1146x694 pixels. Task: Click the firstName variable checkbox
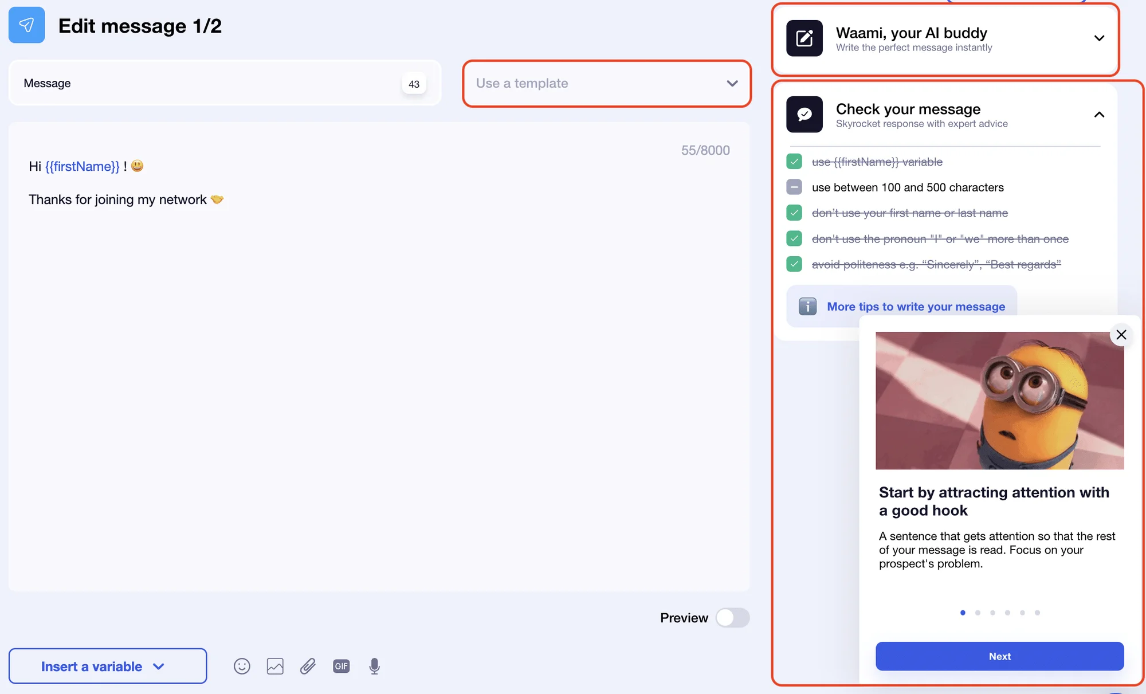point(794,162)
